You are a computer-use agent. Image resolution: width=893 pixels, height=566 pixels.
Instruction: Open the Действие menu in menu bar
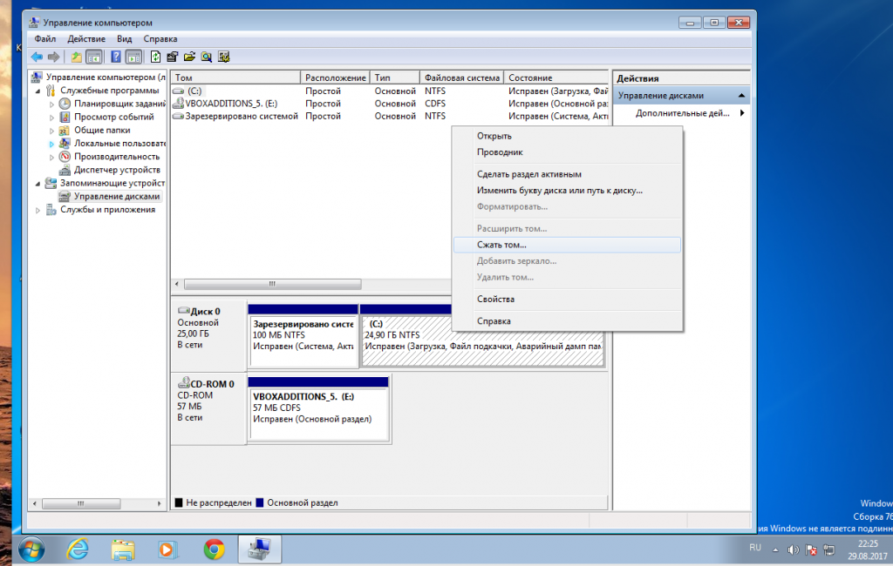pyautogui.click(x=86, y=39)
